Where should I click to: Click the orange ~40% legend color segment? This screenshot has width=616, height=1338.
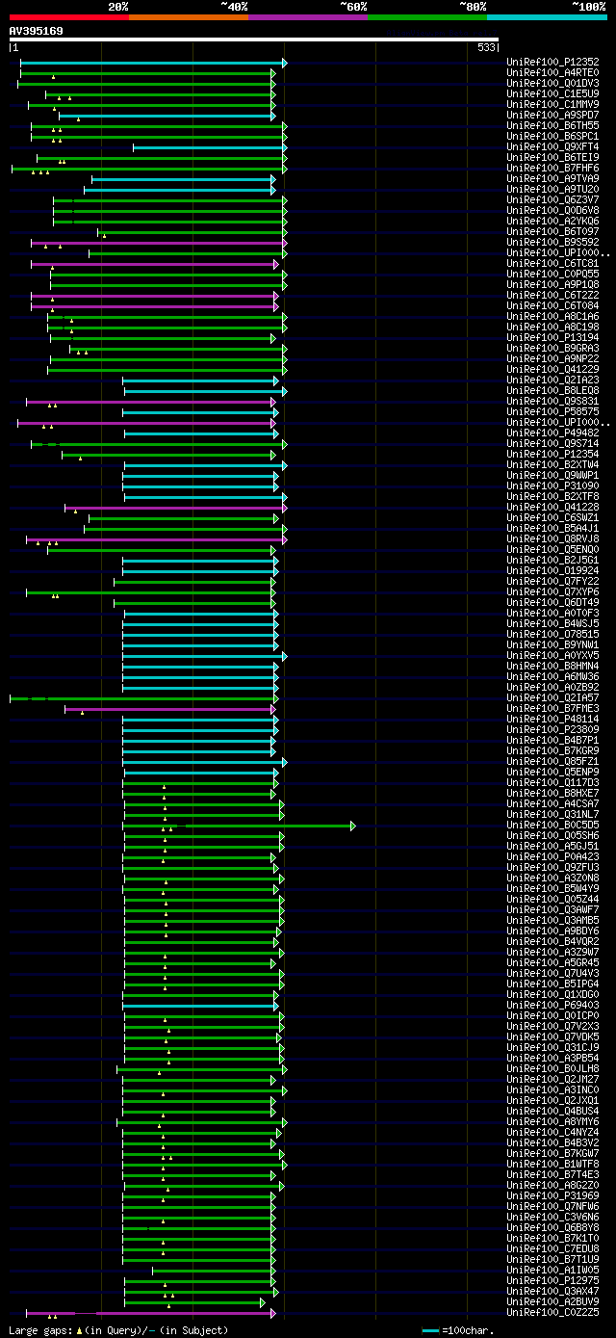[x=188, y=17]
